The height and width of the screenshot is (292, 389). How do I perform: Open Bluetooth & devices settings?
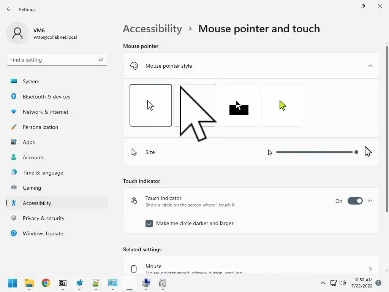(x=57, y=97)
